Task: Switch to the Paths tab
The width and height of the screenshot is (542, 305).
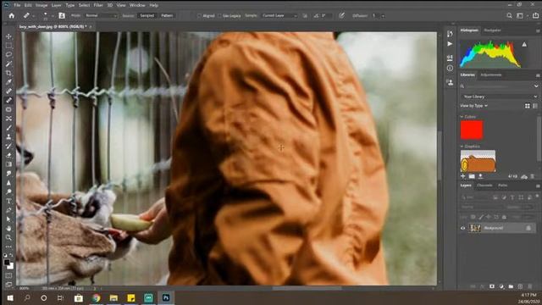Action: point(502,186)
